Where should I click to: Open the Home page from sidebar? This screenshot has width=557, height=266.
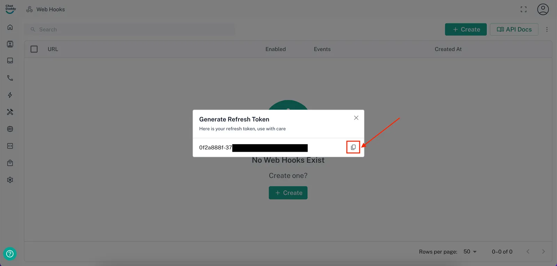pos(10,27)
